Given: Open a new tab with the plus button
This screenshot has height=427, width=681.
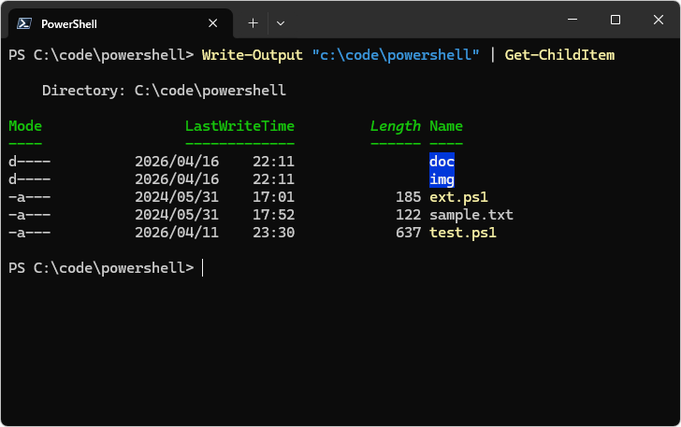Looking at the screenshot, I should 253,22.
